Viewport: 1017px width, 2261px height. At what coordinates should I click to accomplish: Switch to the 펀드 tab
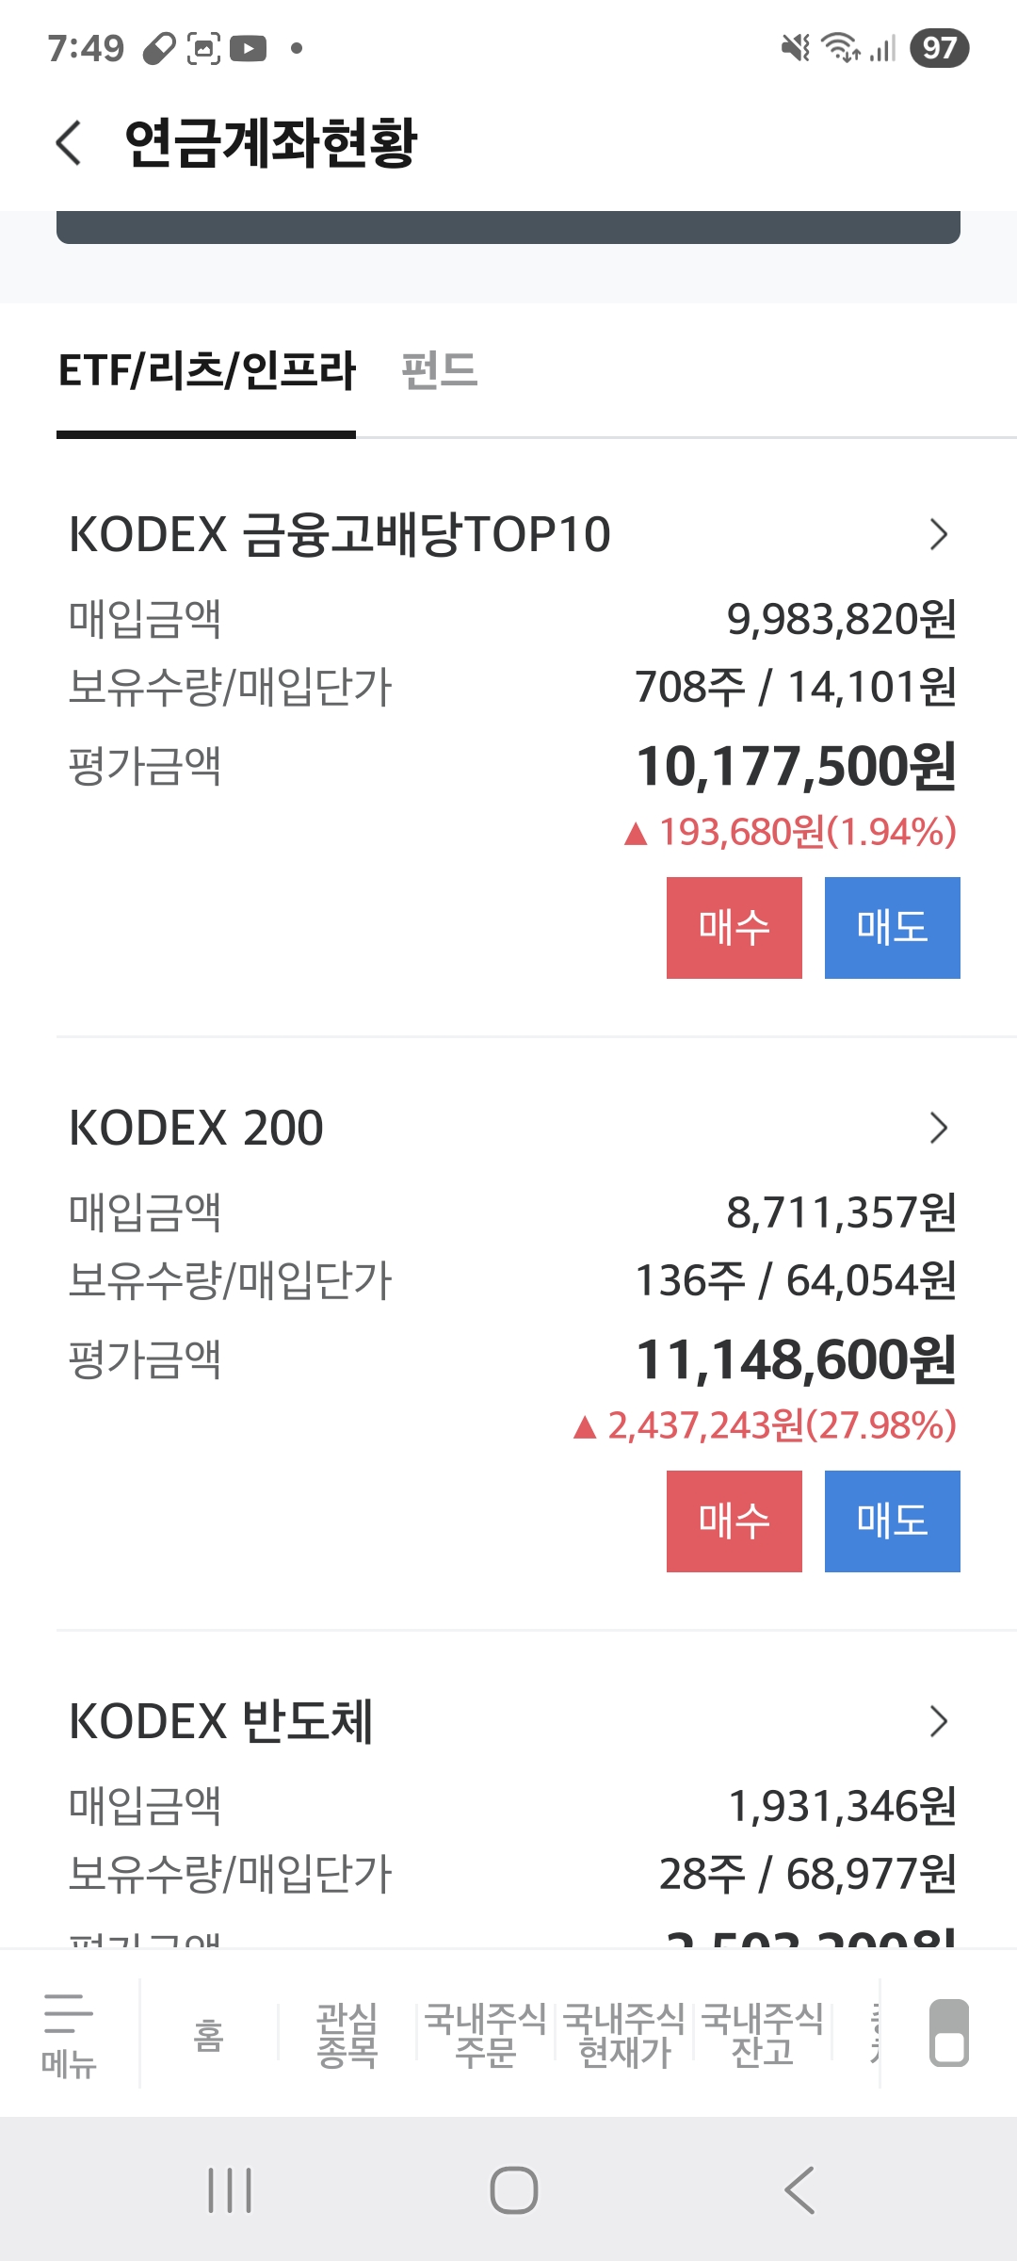point(440,370)
